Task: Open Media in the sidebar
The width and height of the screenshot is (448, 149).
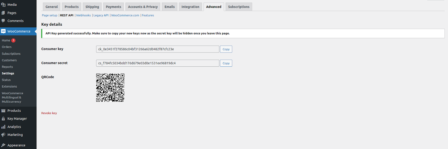Action: point(12,5)
